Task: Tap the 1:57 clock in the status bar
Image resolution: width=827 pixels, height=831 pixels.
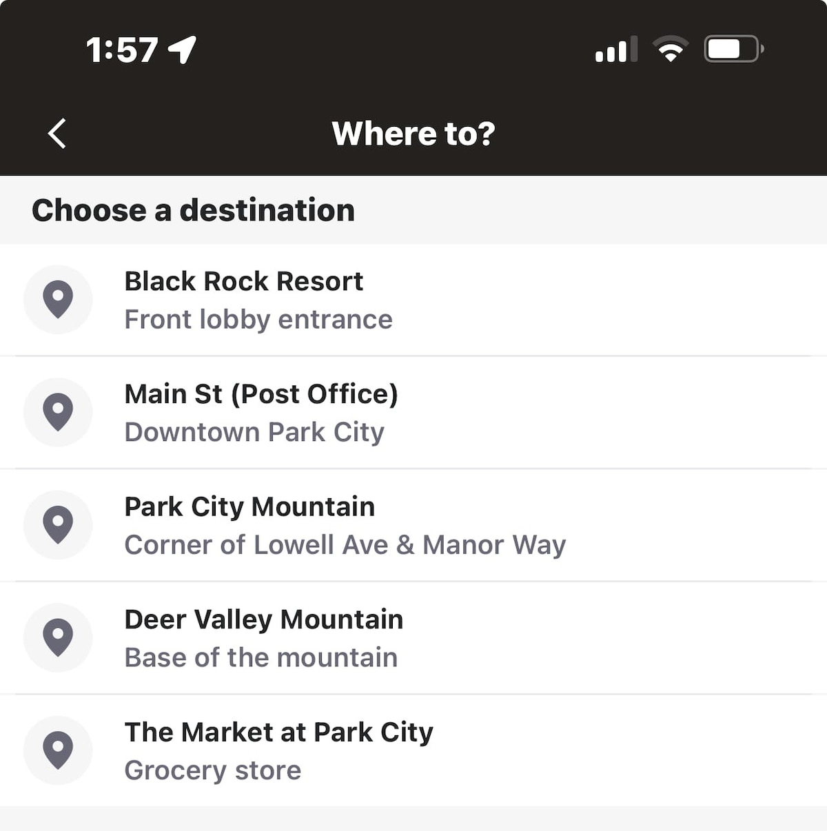Action: click(122, 50)
